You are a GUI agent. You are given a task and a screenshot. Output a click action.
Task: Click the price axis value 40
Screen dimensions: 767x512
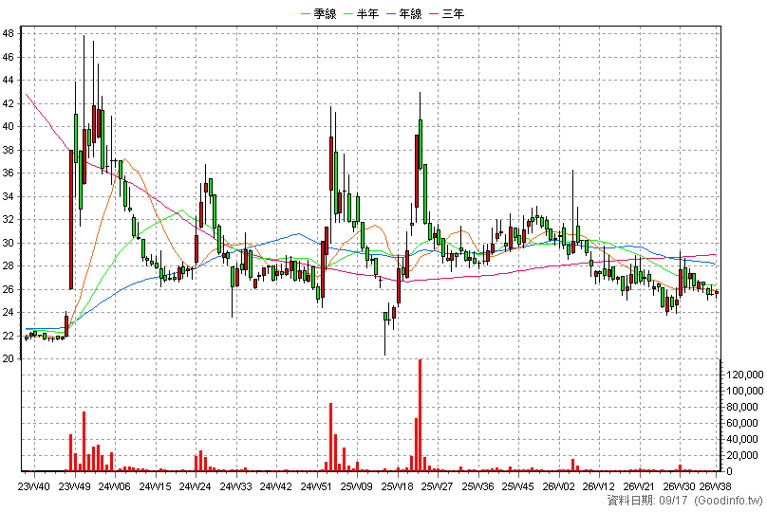[x=8, y=126]
